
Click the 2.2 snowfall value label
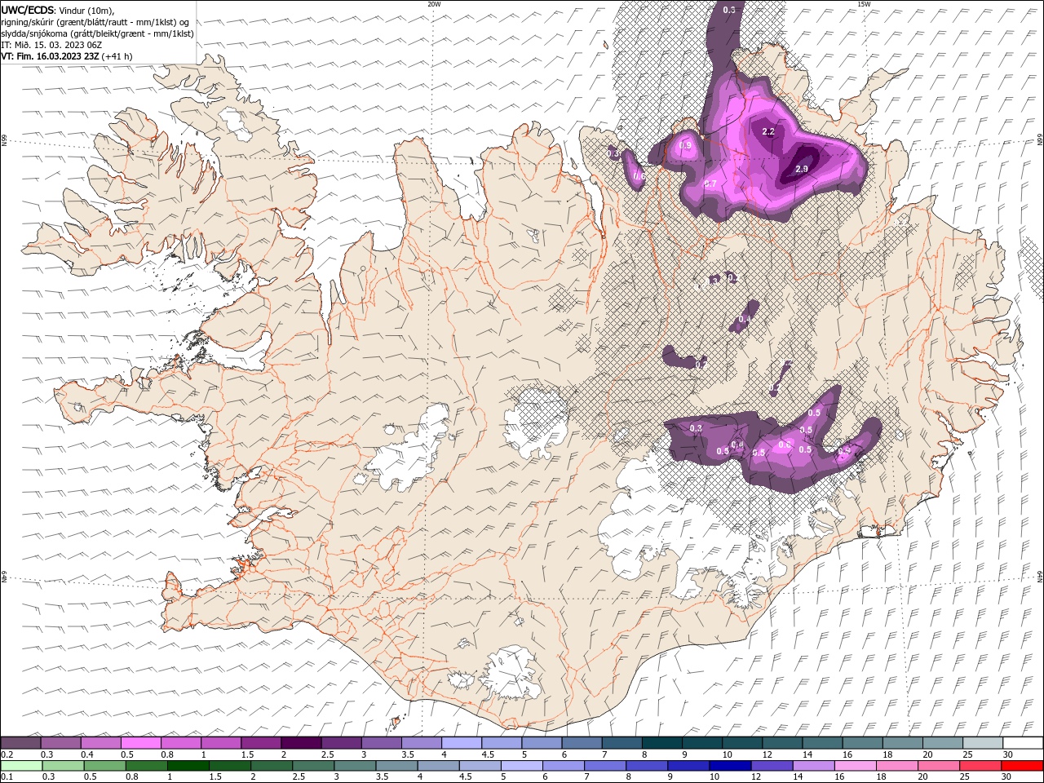pos(768,131)
